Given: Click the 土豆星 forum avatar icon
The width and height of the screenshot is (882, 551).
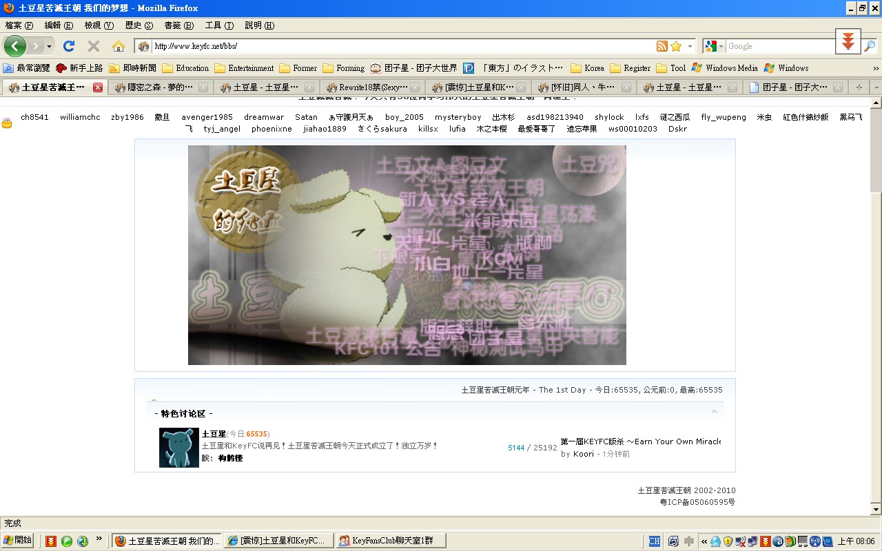Looking at the screenshot, I should point(179,448).
